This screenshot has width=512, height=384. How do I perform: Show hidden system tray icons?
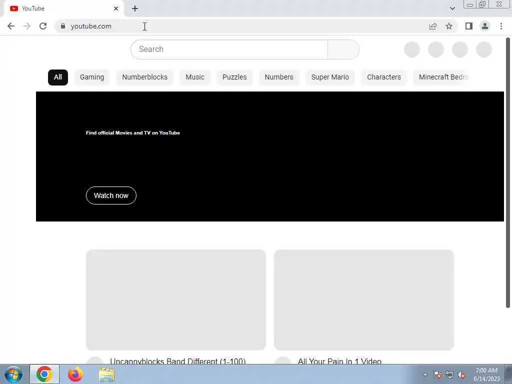(425, 375)
